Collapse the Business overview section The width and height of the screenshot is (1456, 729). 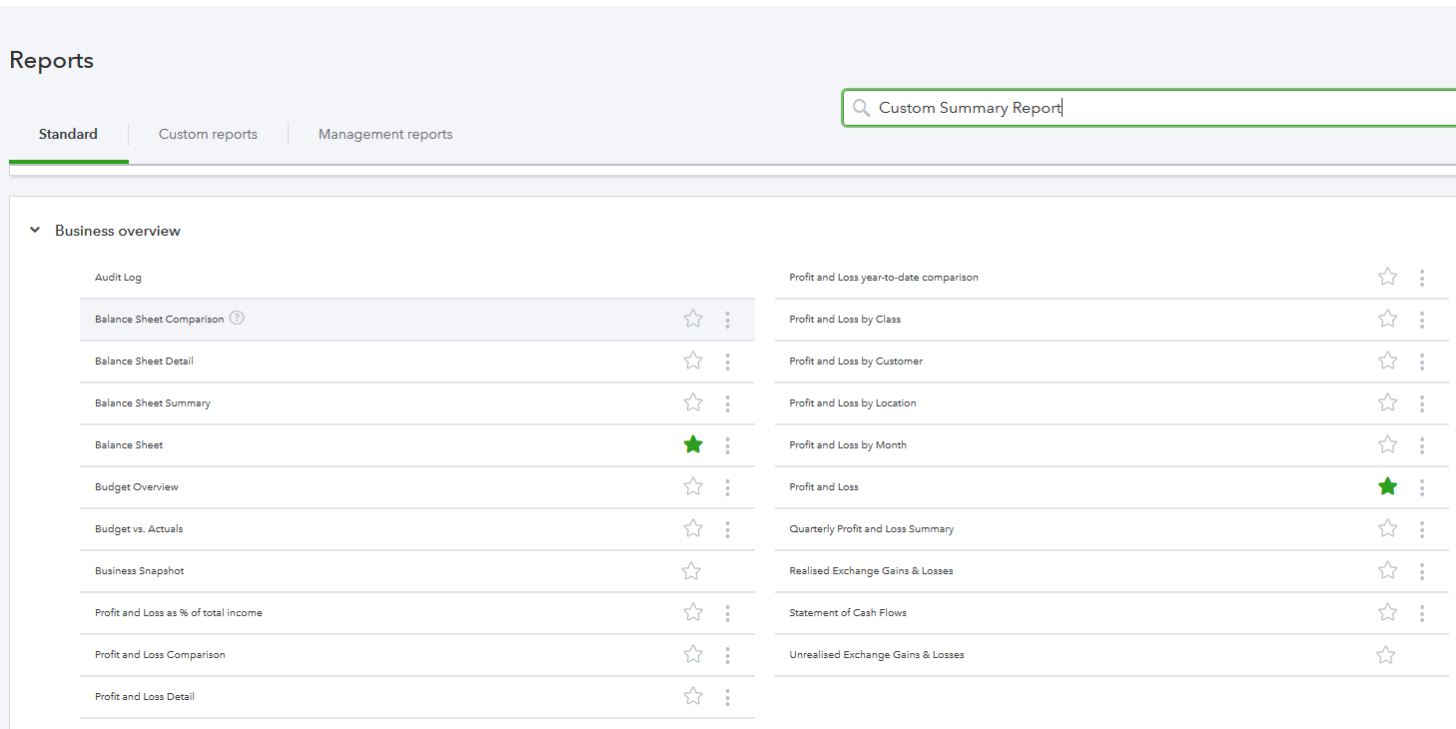(35, 230)
